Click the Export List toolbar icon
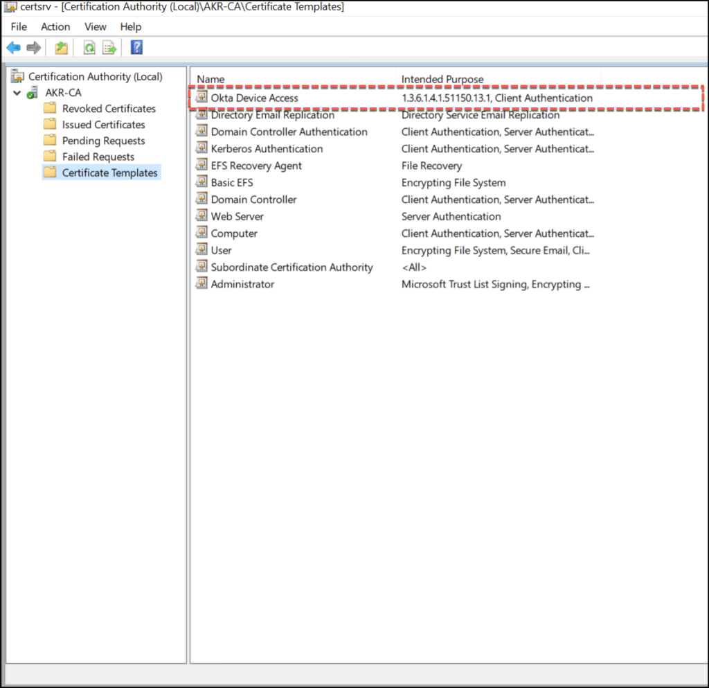The image size is (709, 688). pyautogui.click(x=109, y=48)
